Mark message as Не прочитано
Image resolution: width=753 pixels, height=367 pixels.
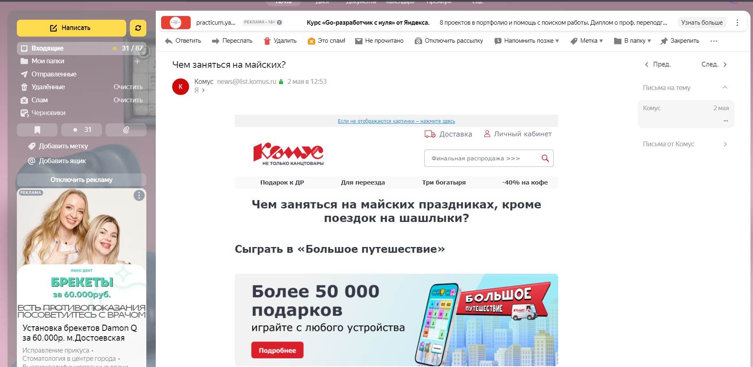click(x=379, y=41)
